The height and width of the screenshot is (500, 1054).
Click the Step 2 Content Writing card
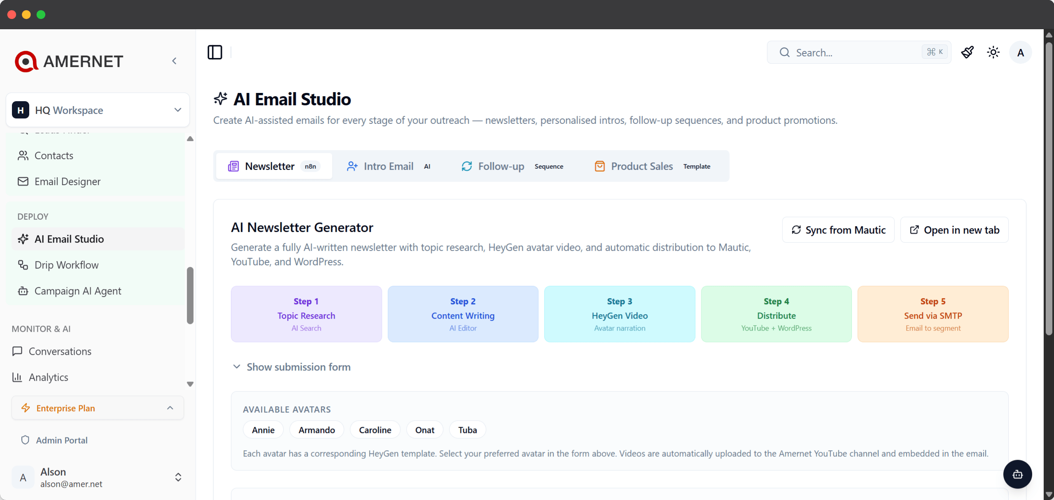coord(463,314)
